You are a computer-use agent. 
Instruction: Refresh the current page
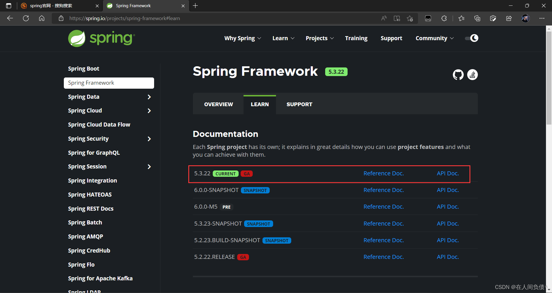click(x=26, y=18)
